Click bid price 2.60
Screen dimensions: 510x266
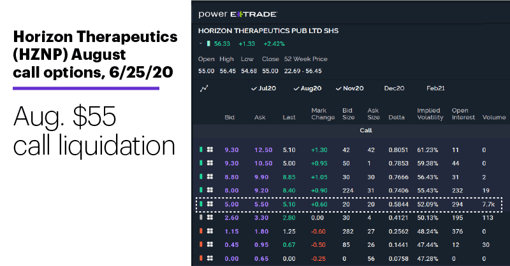point(231,218)
